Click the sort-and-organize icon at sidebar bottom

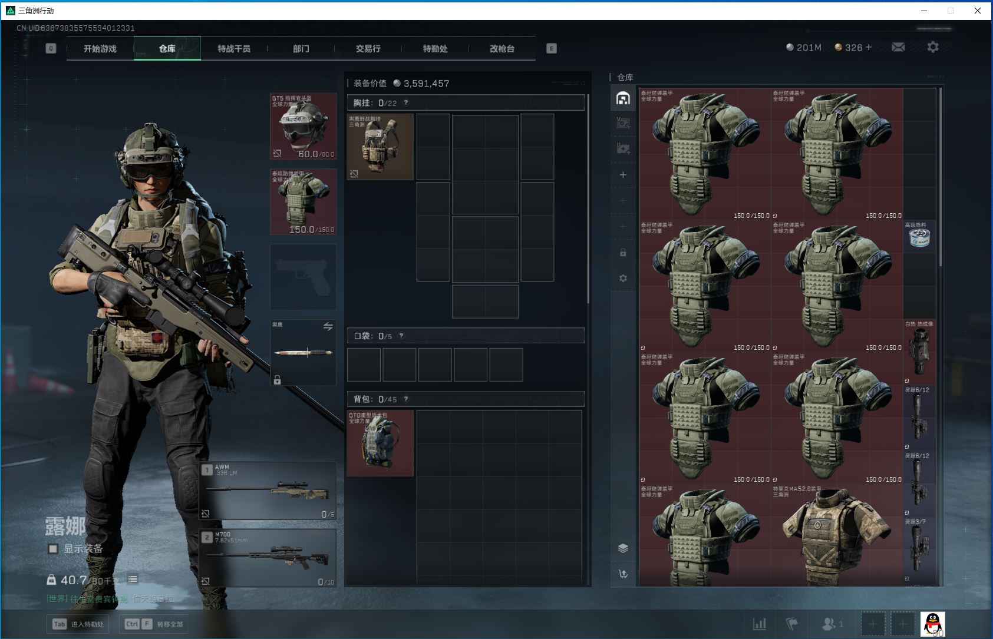click(x=623, y=574)
